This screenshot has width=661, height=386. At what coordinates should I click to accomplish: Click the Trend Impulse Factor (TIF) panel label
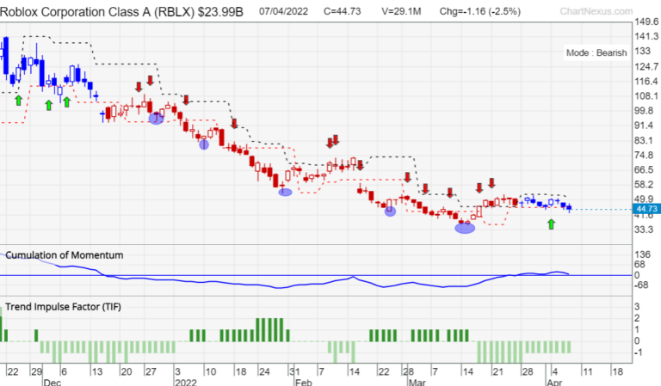(x=63, y=306)
